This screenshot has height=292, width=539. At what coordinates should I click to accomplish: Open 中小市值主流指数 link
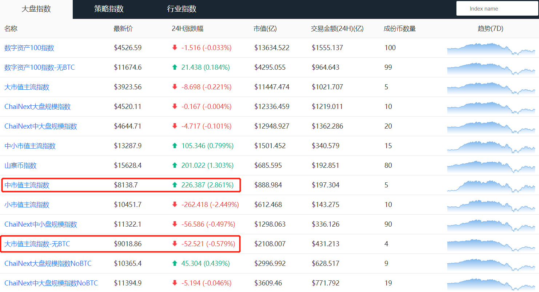pos(30,146)
